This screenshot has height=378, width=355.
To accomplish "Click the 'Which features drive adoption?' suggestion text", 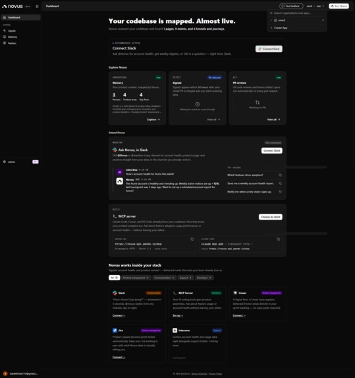I will (x=245, y=175).
